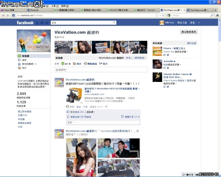This screenshot has height=177, width=221.
Task: Go back with the browser Back arrow
Action: coord(3,16)
